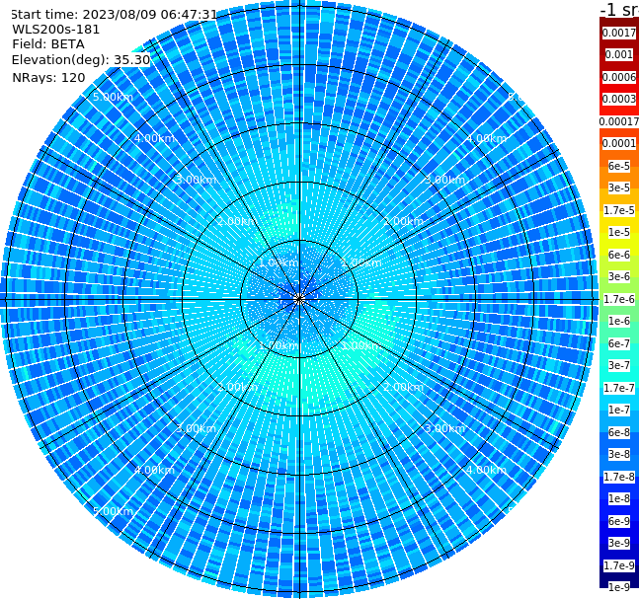Select the WLS200s-181 instrument label
Image resolution: width=639 pixels, height=599 pixels.
[56, 30]
